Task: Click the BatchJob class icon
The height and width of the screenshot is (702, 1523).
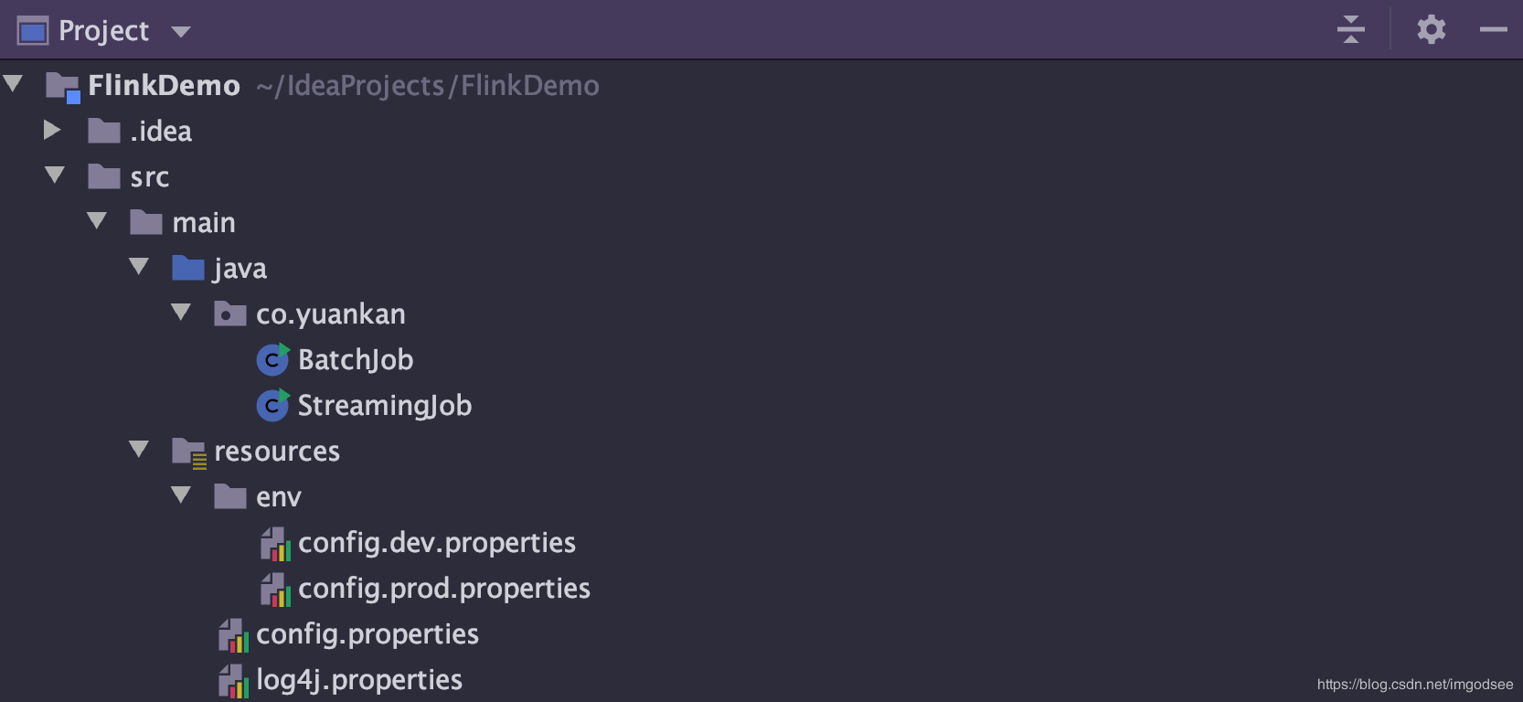Action: pos(272,360)
